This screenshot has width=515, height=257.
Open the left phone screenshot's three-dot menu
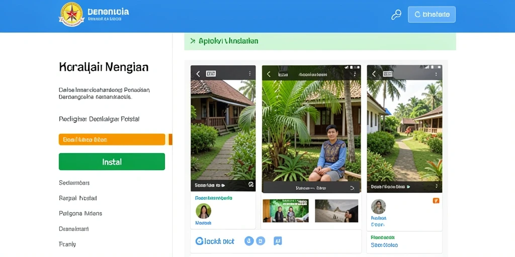(x=249, y=73)
